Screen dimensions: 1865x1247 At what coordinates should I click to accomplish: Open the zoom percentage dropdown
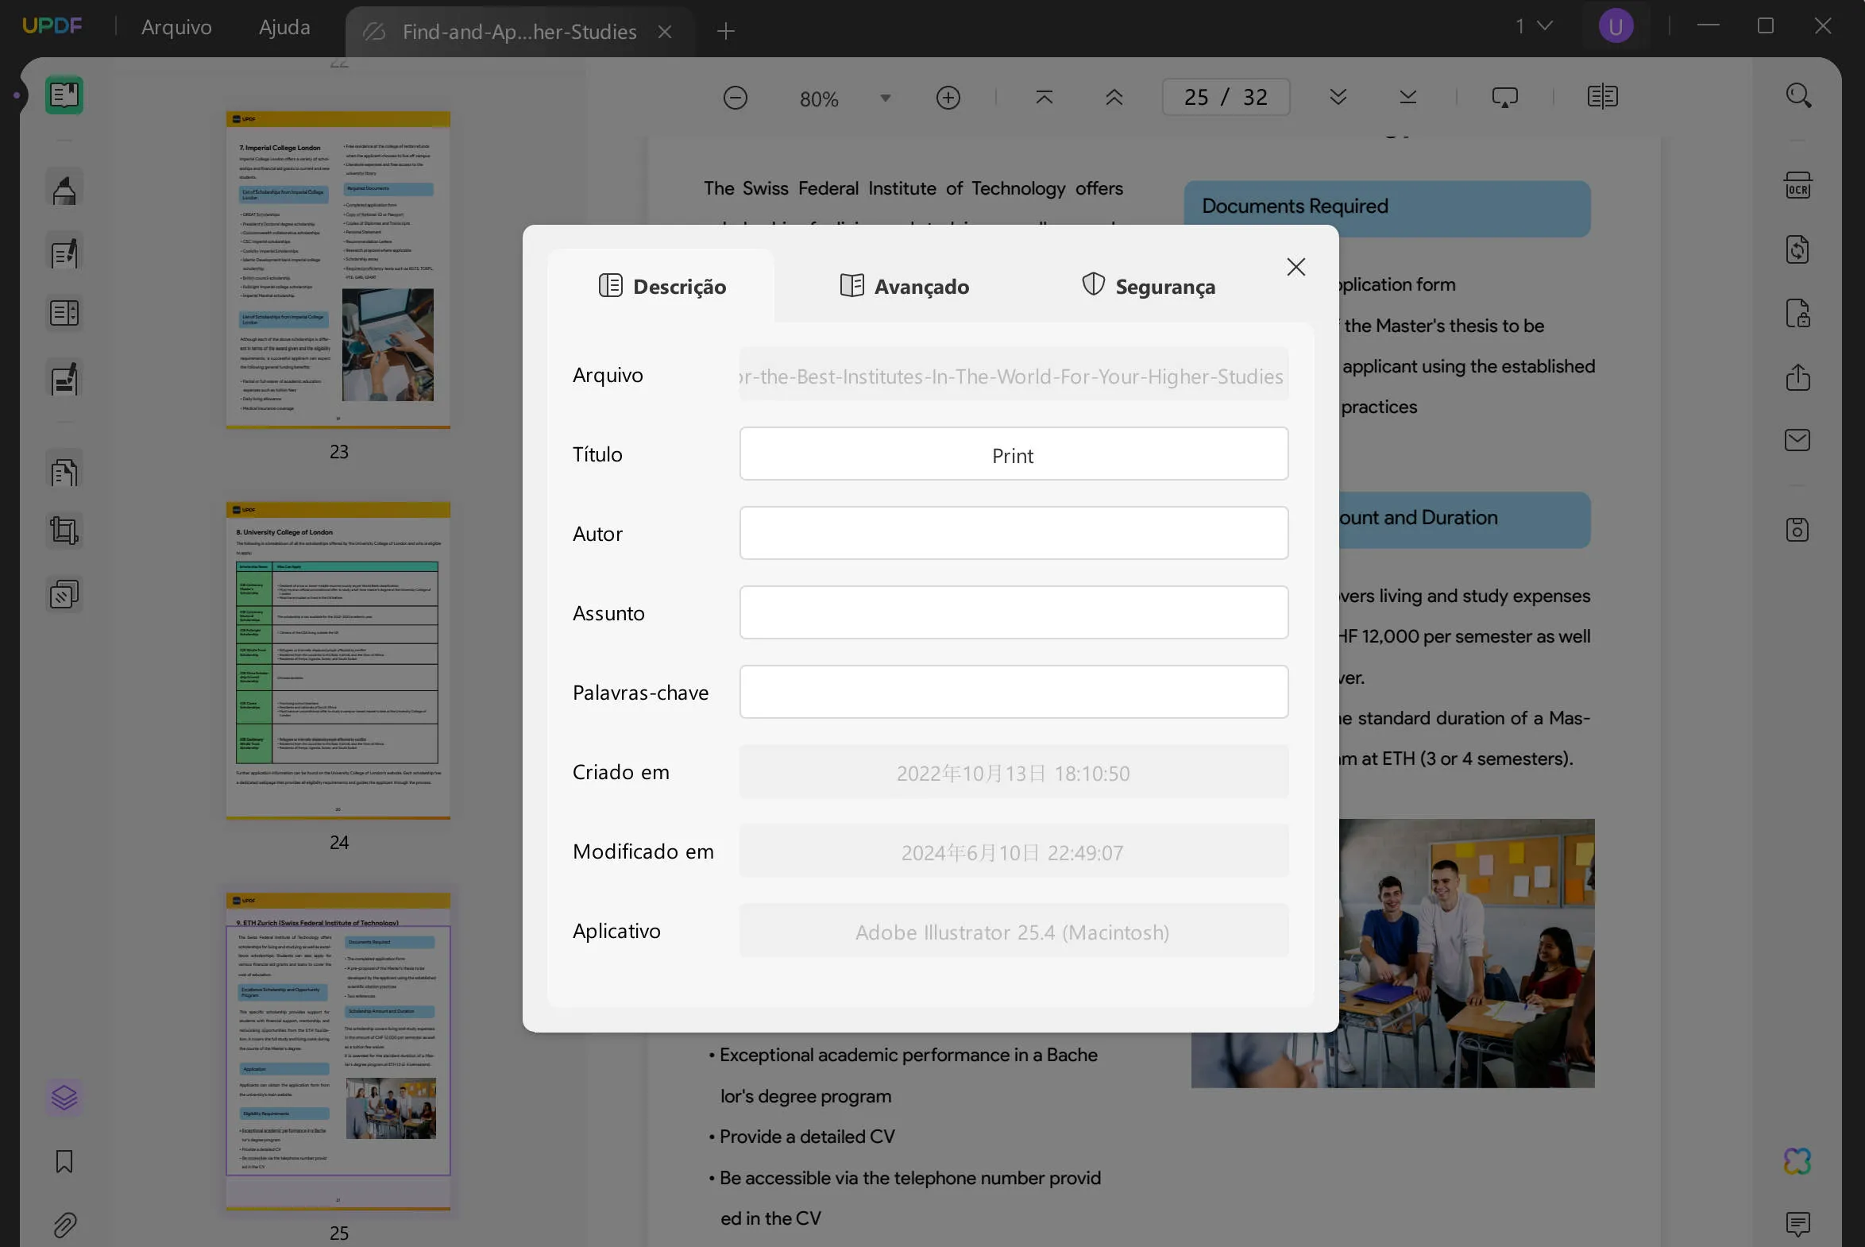[884, 97]
